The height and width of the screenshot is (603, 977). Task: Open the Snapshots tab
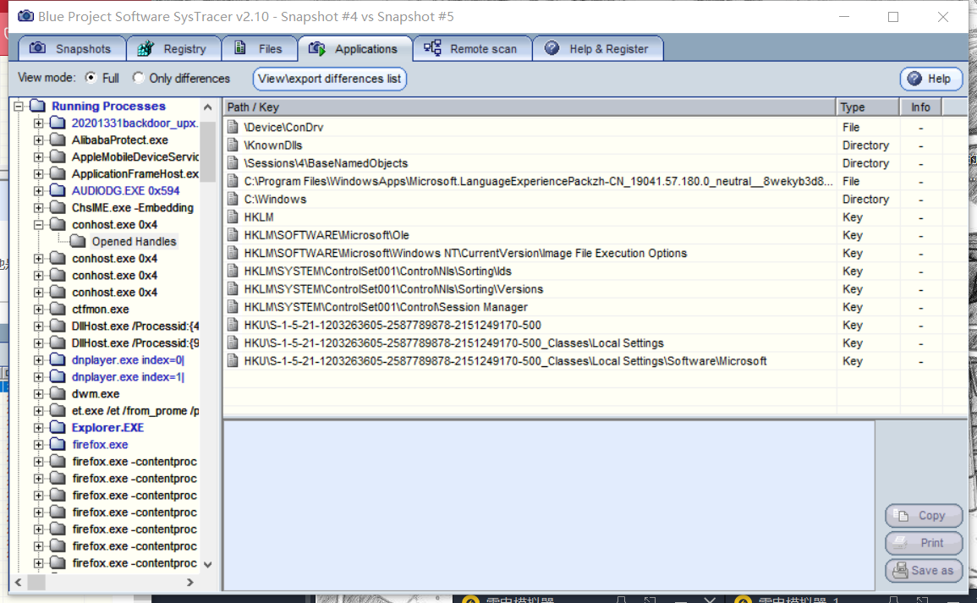point(72,48)
